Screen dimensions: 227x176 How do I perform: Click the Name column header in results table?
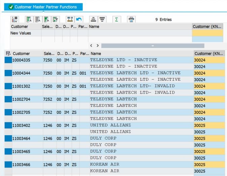[x=96, y=54]
